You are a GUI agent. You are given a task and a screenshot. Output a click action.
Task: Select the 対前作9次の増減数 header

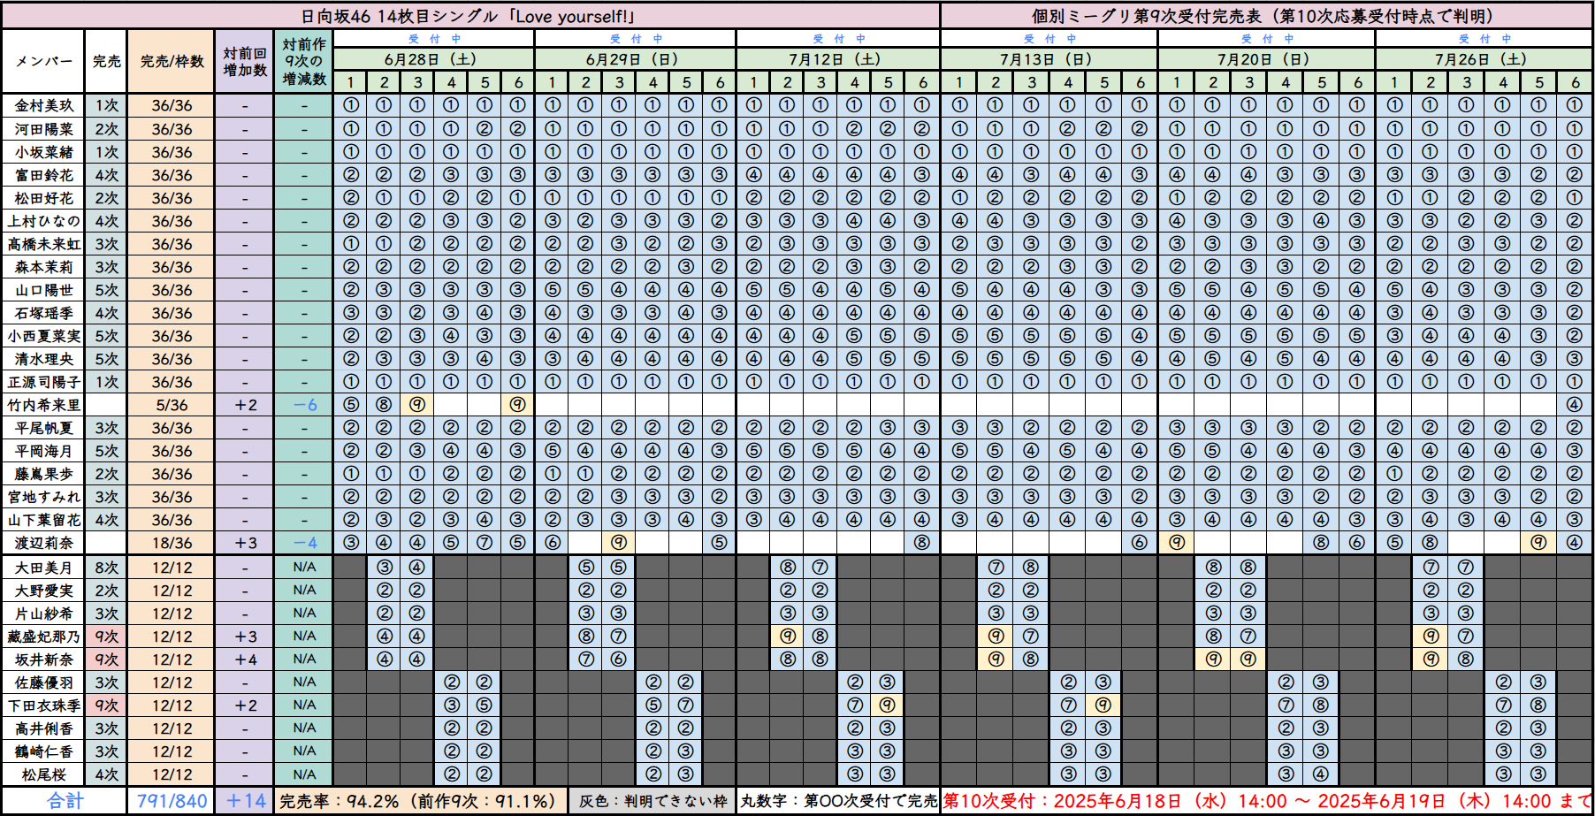point(304,61)
